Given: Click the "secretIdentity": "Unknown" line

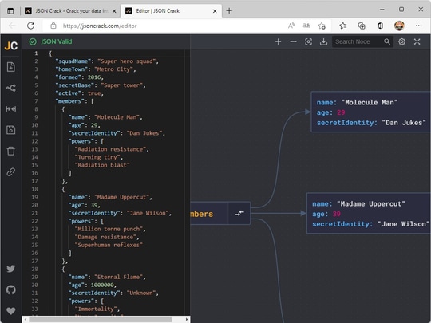Looking at the screenshot, I should coord(113,293).
